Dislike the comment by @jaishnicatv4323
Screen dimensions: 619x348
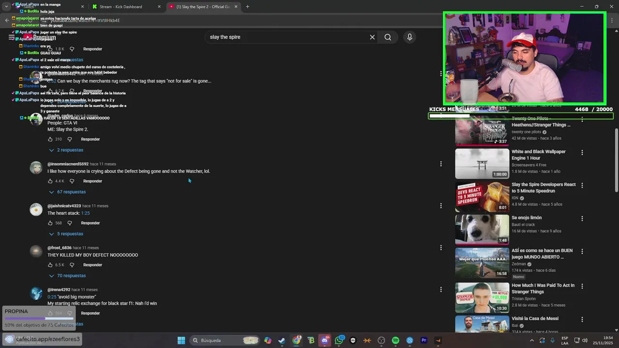(70, 223)
